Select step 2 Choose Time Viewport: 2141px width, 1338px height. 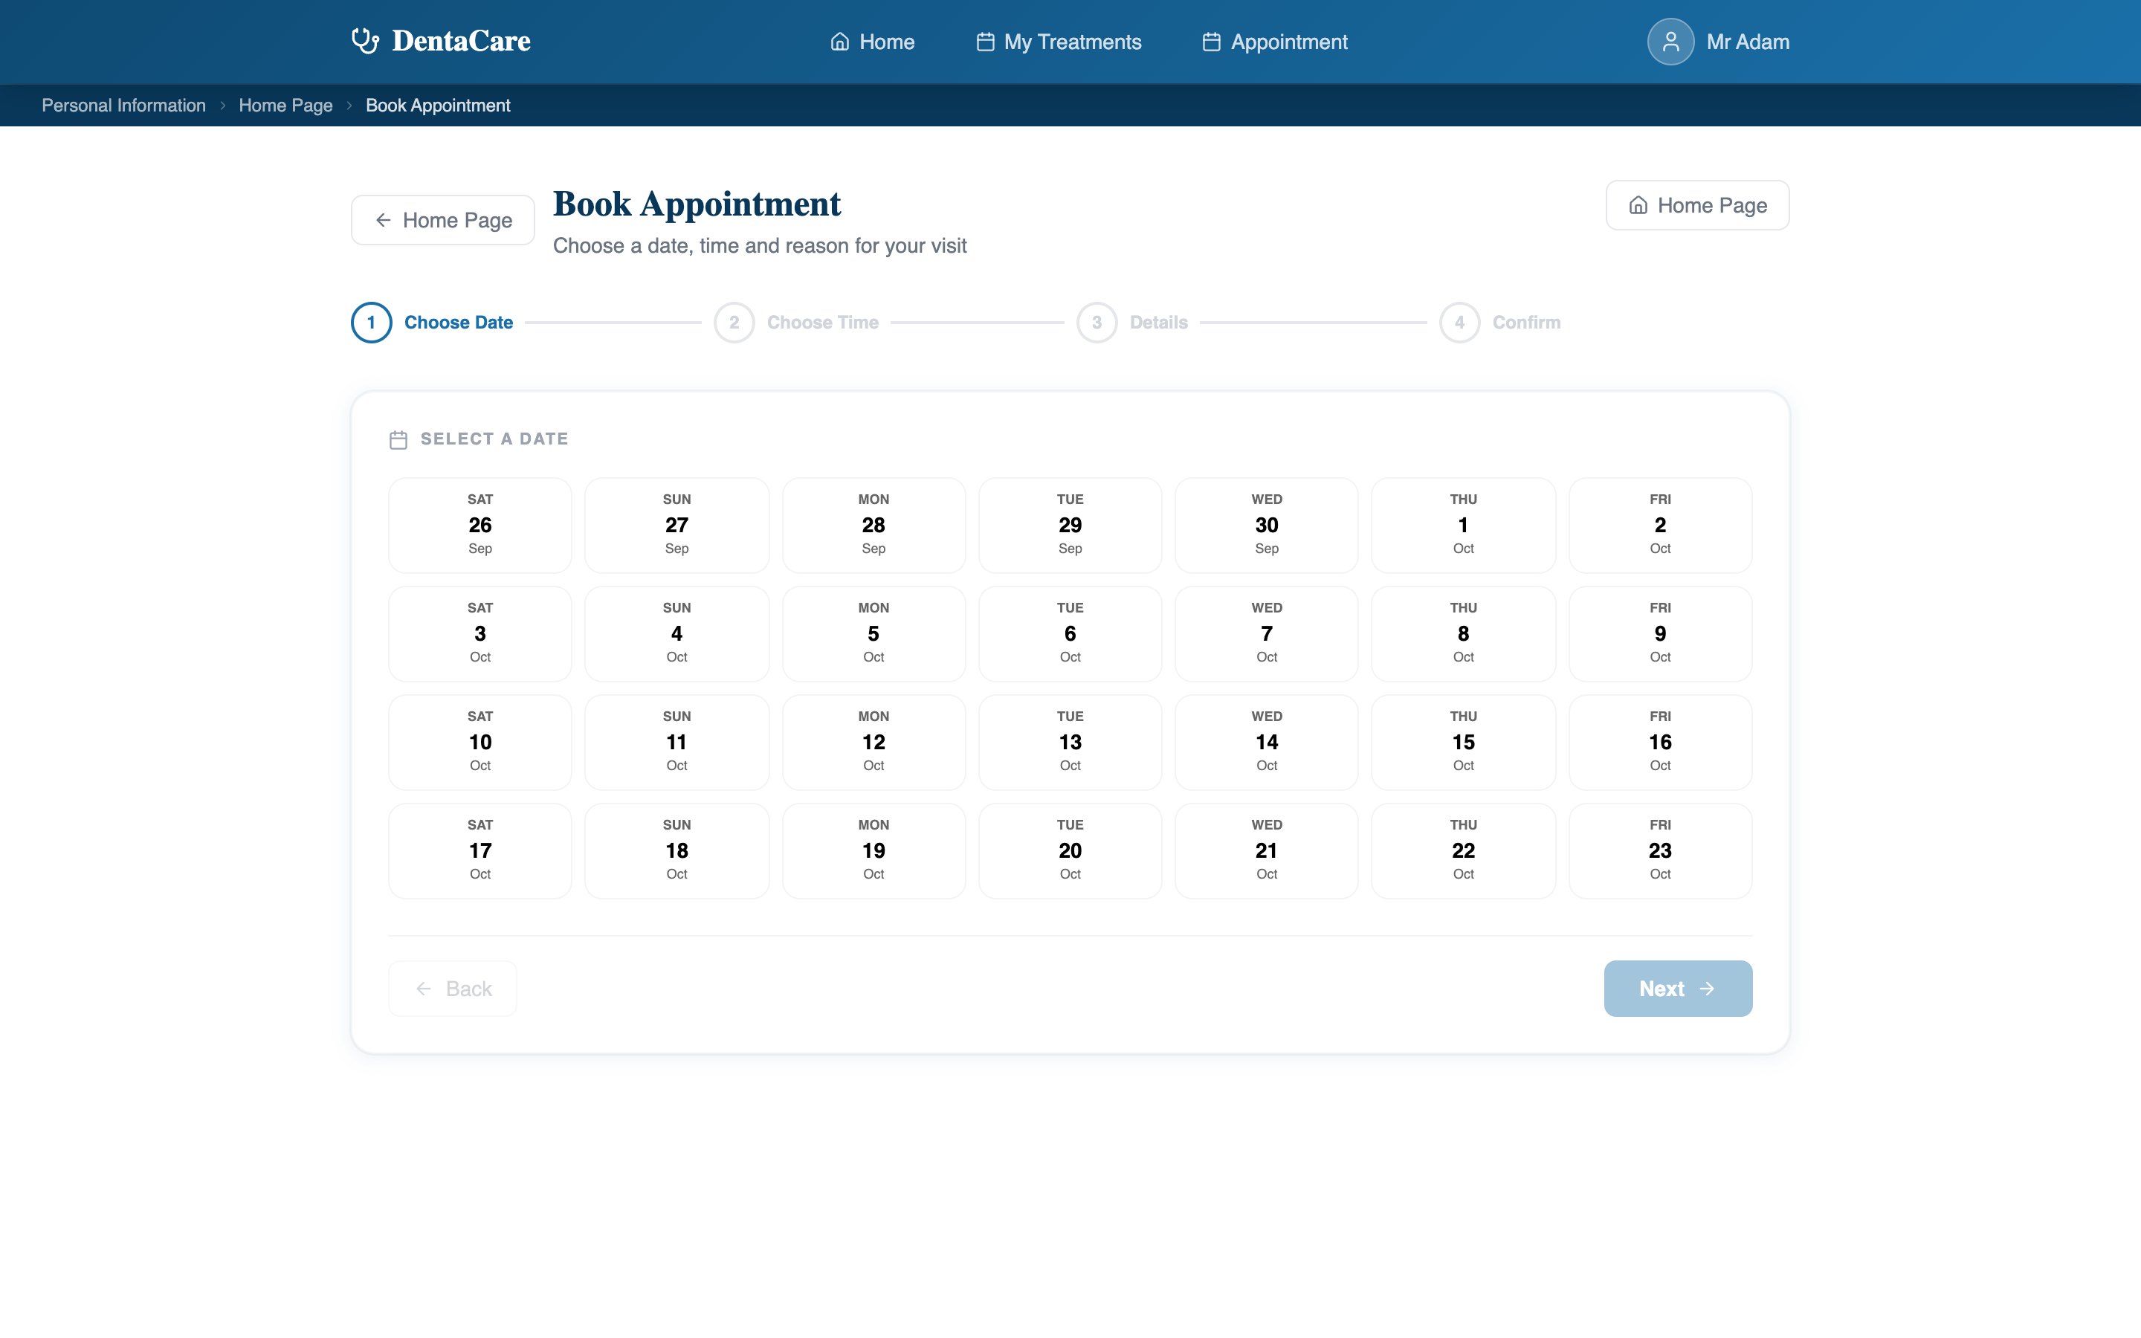point(796,322)
